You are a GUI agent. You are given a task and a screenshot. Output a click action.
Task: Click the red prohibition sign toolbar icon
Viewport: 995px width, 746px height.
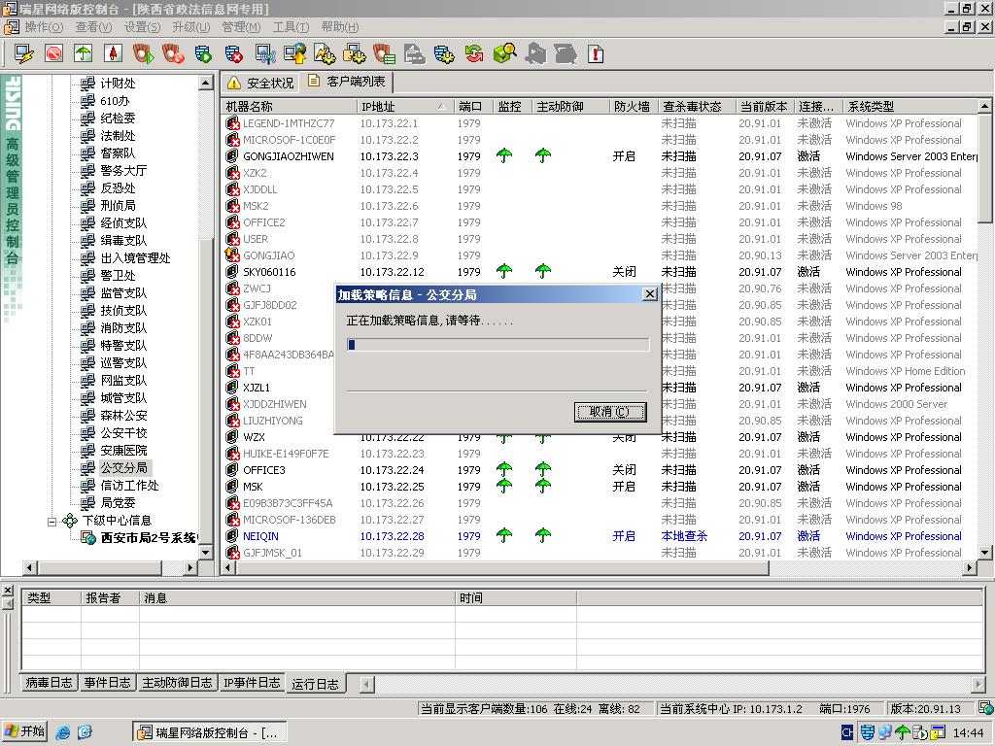pos(53,53)
